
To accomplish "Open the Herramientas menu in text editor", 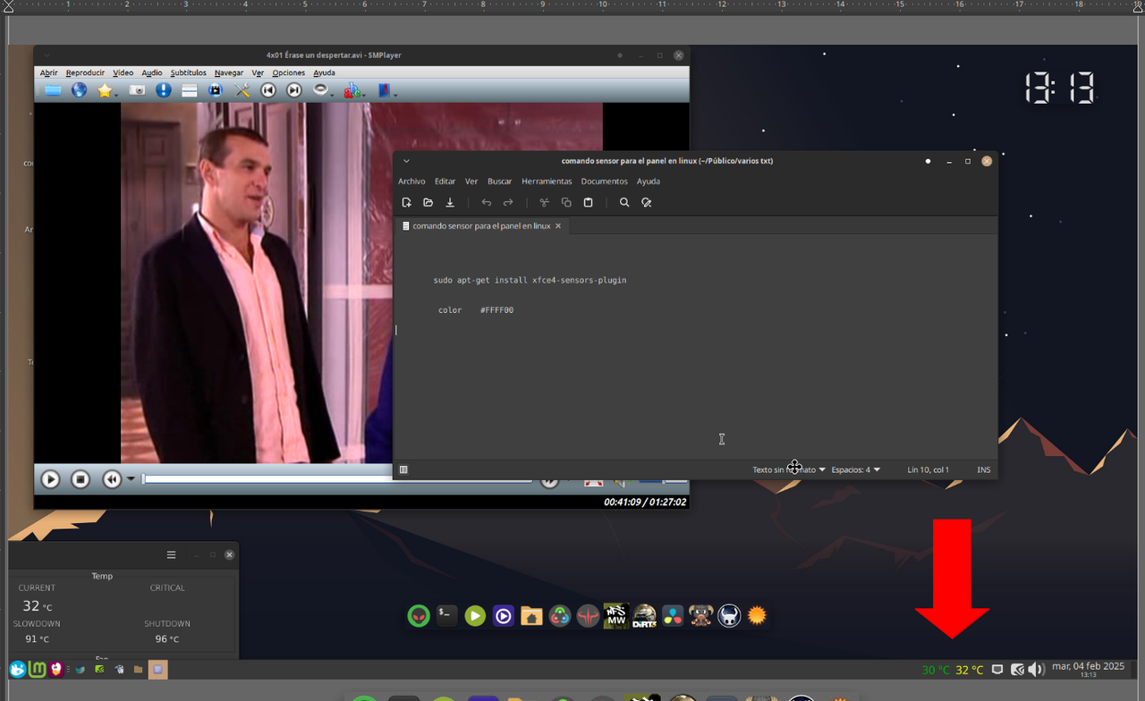I will click(547, 182).
